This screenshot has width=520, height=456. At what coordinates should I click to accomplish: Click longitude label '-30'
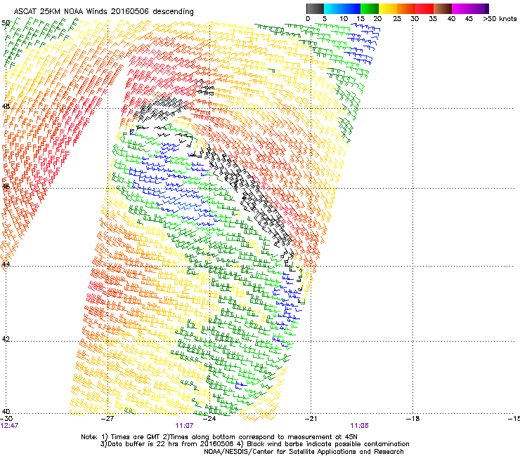point(6,419)
